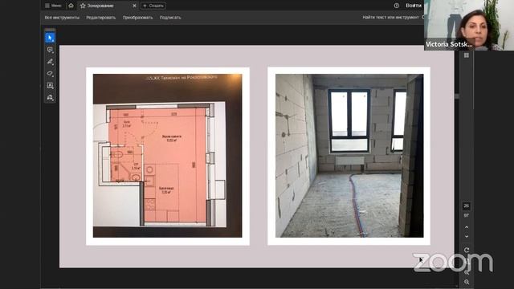Screen dimensions: 514x289
Task: Open the Меню application menu
Action: pos(53,6)
